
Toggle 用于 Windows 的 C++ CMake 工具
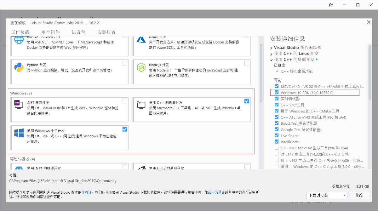(277, 111)
